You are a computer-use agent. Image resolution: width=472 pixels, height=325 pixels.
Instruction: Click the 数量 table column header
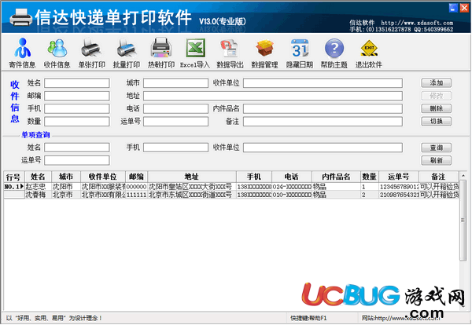click(x=370, y=177)
